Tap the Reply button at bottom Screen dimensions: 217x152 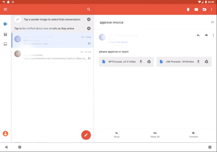[x=117, y=135]
